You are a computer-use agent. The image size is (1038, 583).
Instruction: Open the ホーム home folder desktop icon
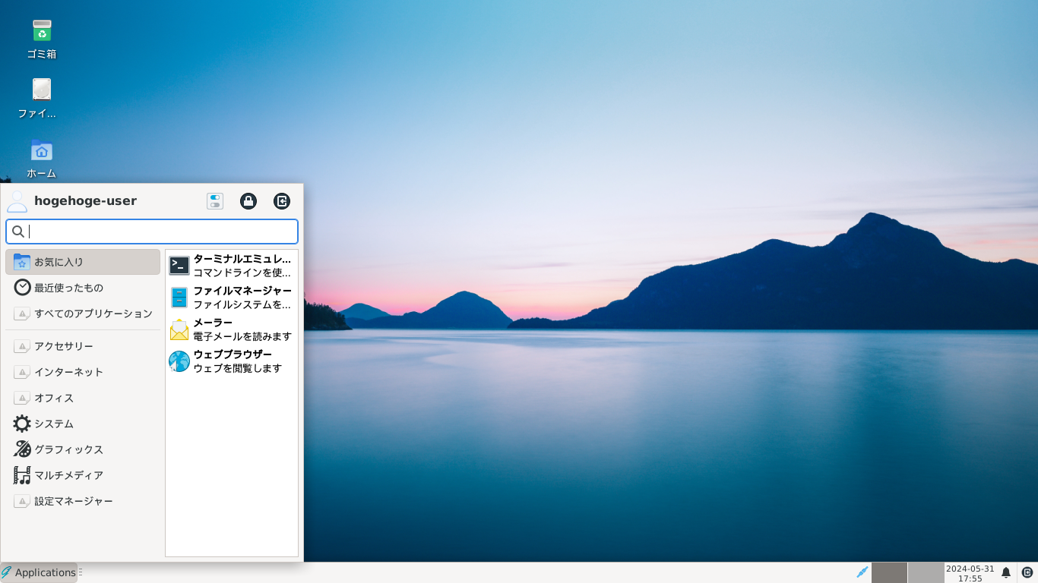click(x=42, y=159)
